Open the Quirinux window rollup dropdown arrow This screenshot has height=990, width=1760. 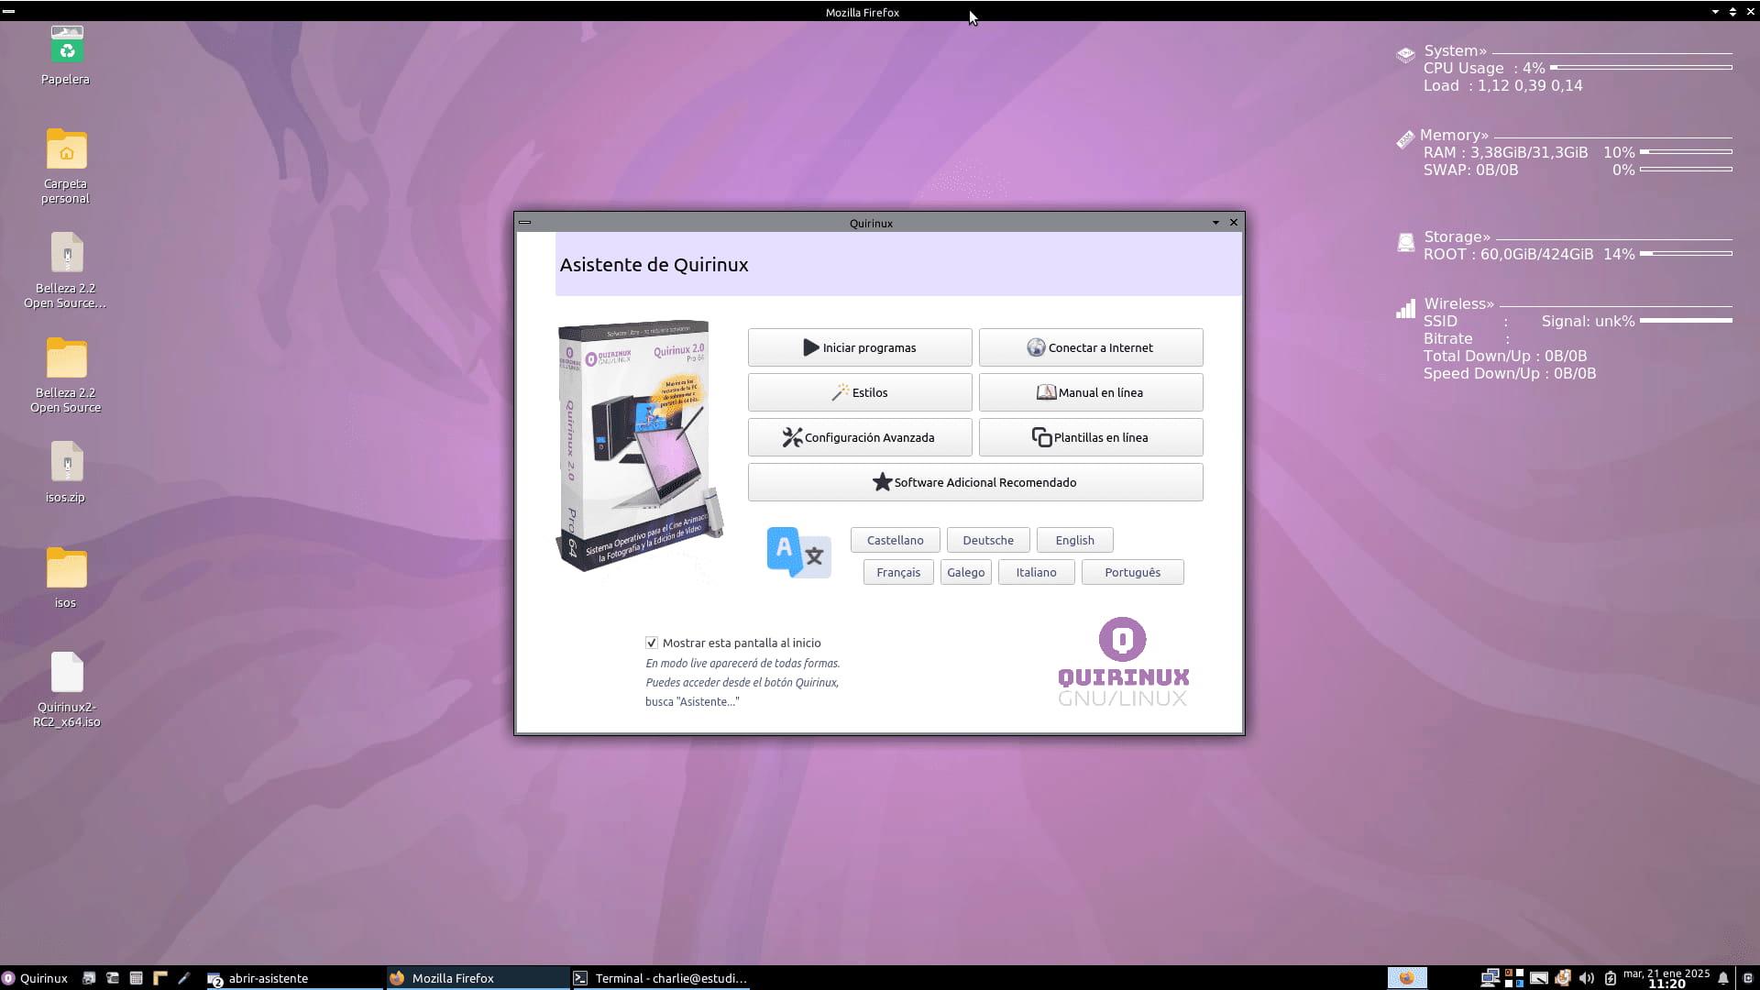pyautogui.click(x=1215, y=223)
